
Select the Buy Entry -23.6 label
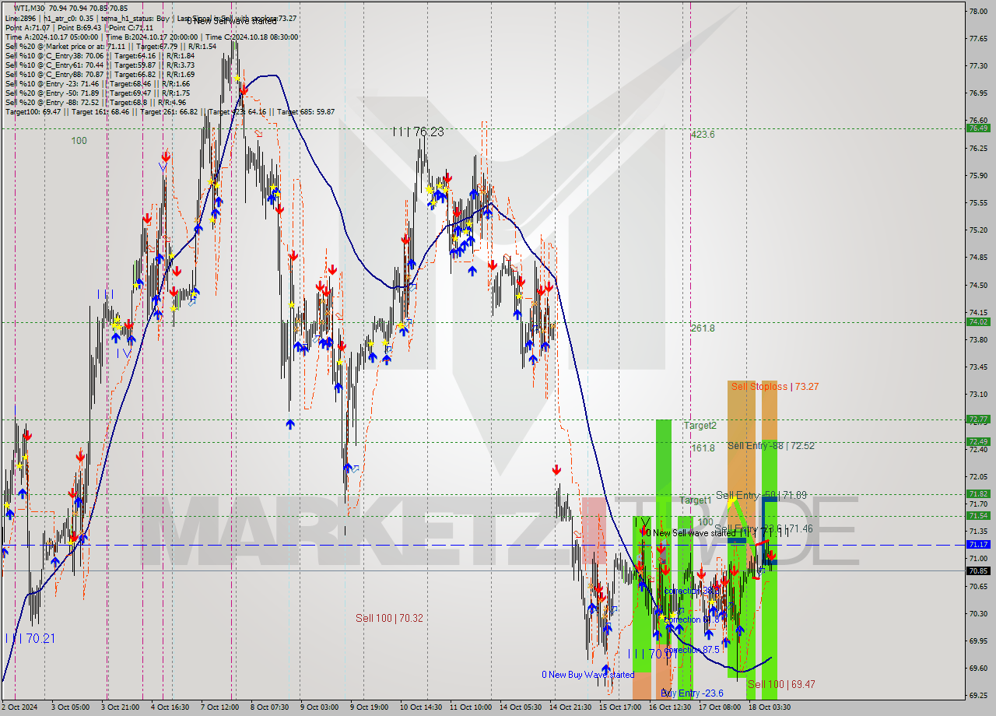(x=692, y=693)
